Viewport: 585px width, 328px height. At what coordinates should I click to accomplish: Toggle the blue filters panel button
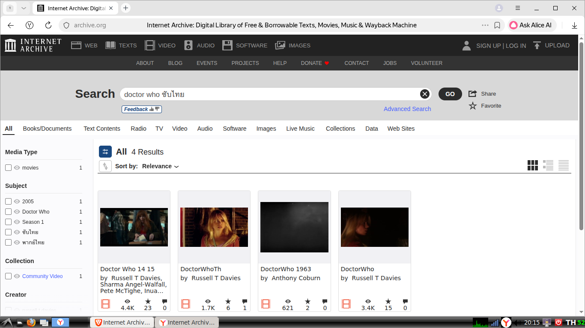(x=105, y=152)
